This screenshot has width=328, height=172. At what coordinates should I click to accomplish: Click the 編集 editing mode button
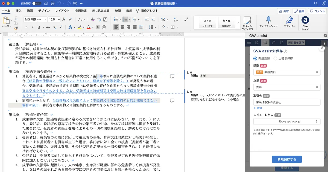coord(299,11)
